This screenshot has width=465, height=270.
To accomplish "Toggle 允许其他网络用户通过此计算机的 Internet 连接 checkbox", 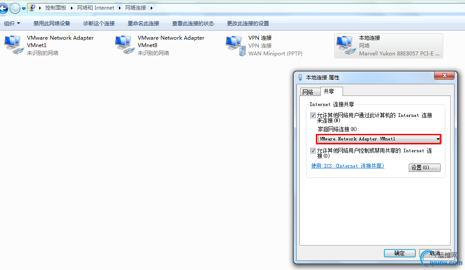I will point(313,115).
